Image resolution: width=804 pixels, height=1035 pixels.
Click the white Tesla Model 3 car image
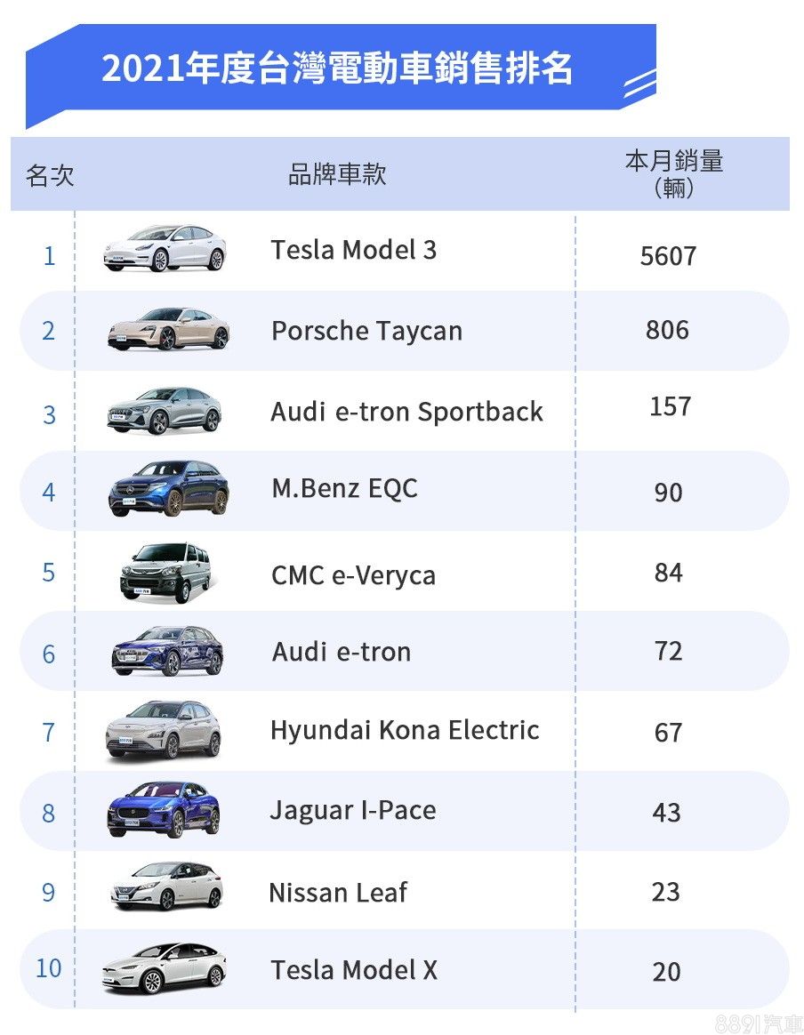[164, 248]
